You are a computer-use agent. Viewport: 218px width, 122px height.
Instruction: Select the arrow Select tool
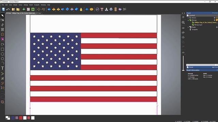pyautogui.click(x=2, y=16)
